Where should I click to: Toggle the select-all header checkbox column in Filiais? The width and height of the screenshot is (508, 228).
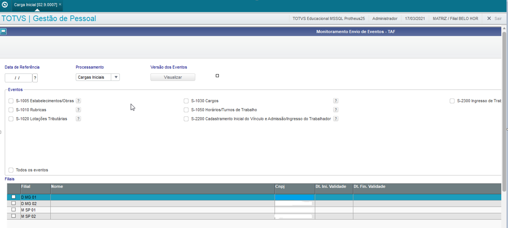(x=14, y=188)
